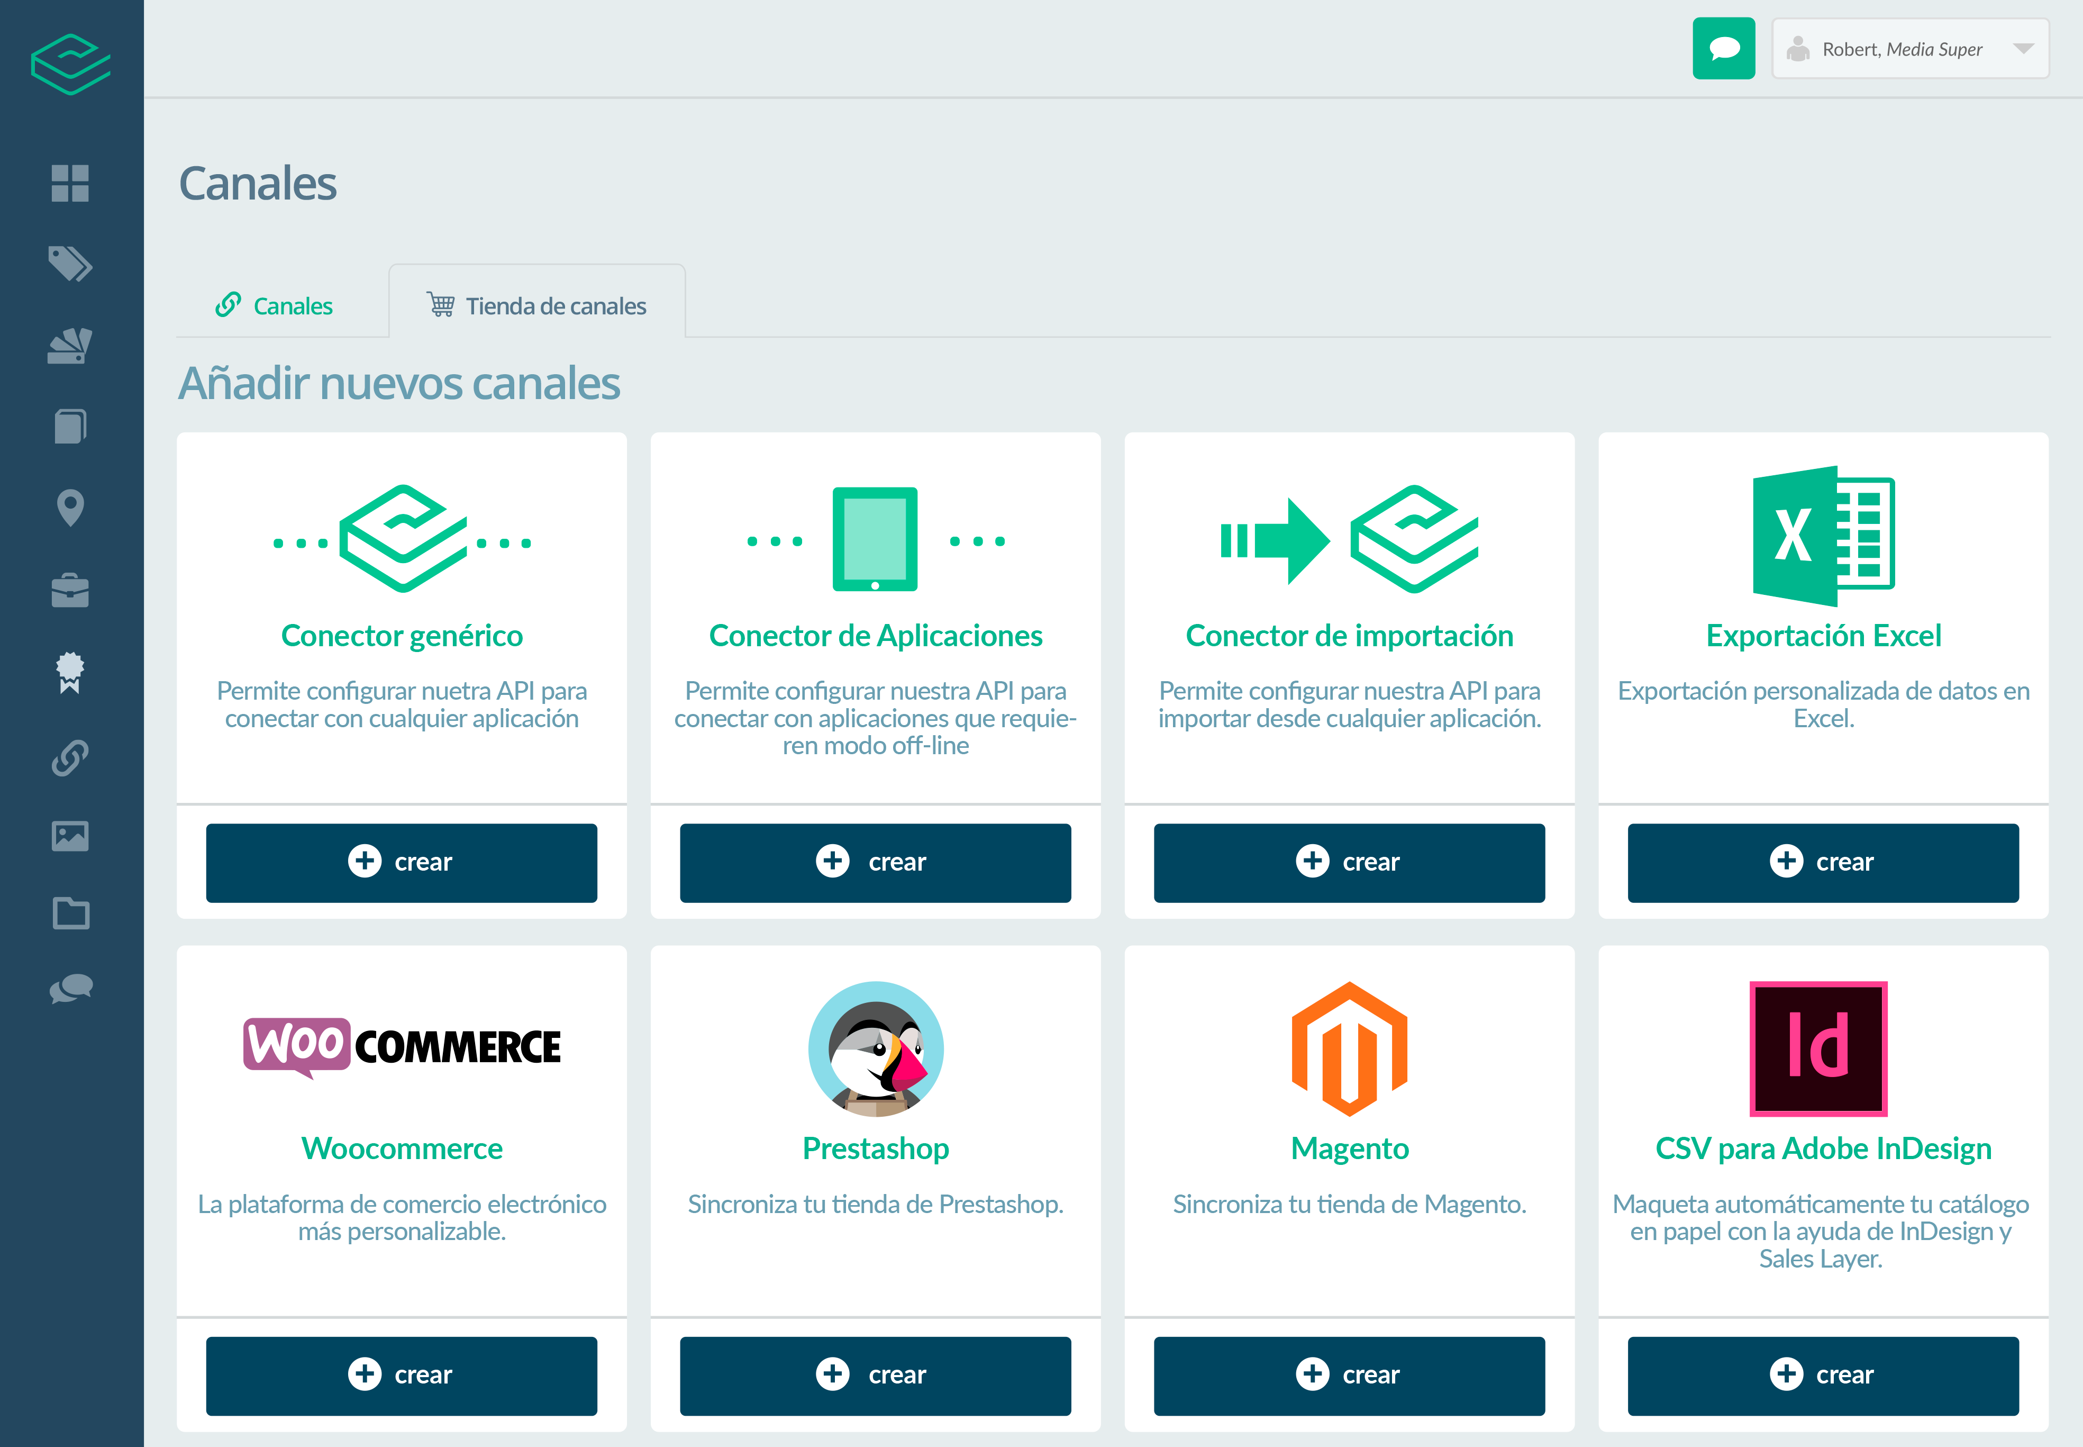Open the green chat message button

point(1723,48)
